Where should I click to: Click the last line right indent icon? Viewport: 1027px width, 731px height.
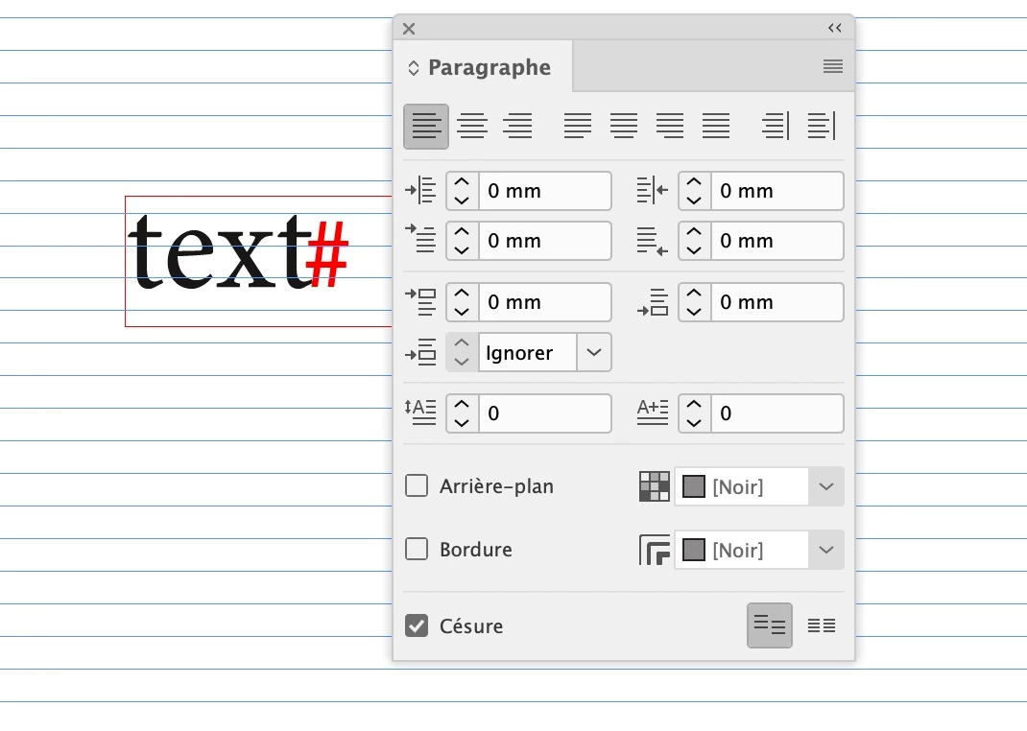pyautogui.click(x=653, y=241)
